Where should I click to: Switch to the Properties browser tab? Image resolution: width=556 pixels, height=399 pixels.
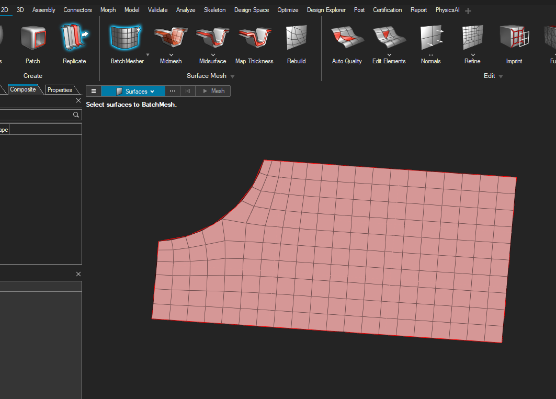60,90
